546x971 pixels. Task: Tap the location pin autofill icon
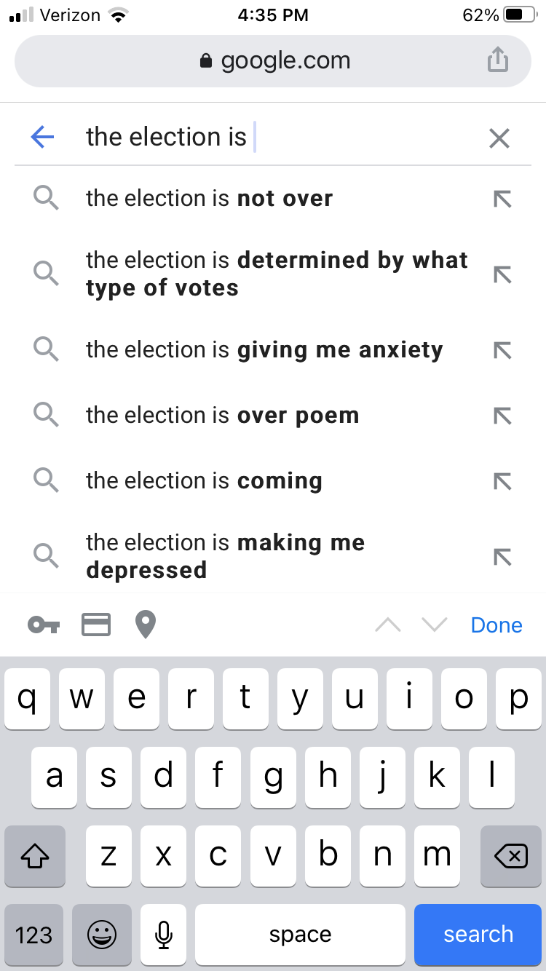tap(146, 625)
